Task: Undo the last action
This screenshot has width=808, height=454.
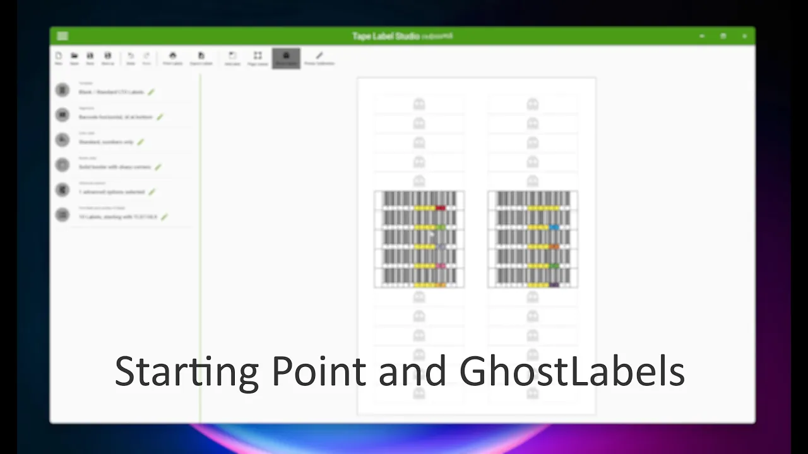Action: point(131,57)
